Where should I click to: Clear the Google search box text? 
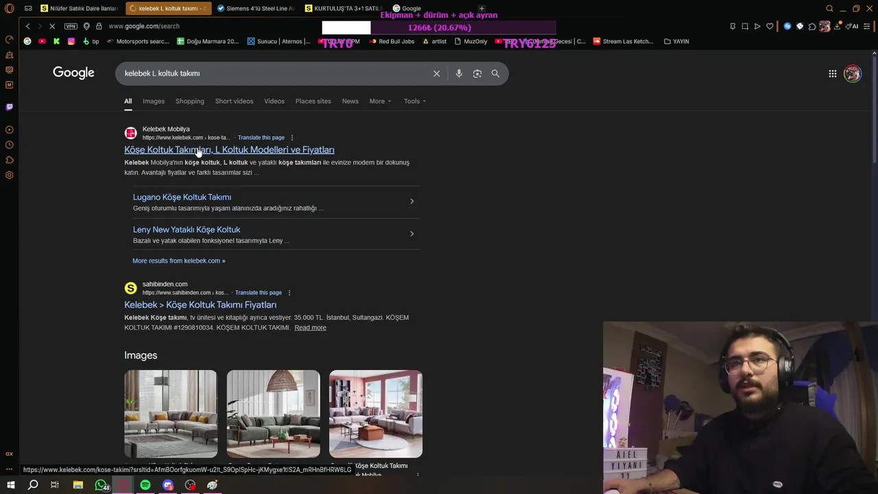(436, 73)
